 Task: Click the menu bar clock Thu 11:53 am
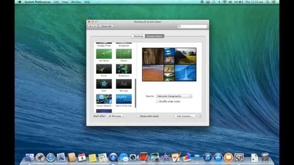pos(254,2)
